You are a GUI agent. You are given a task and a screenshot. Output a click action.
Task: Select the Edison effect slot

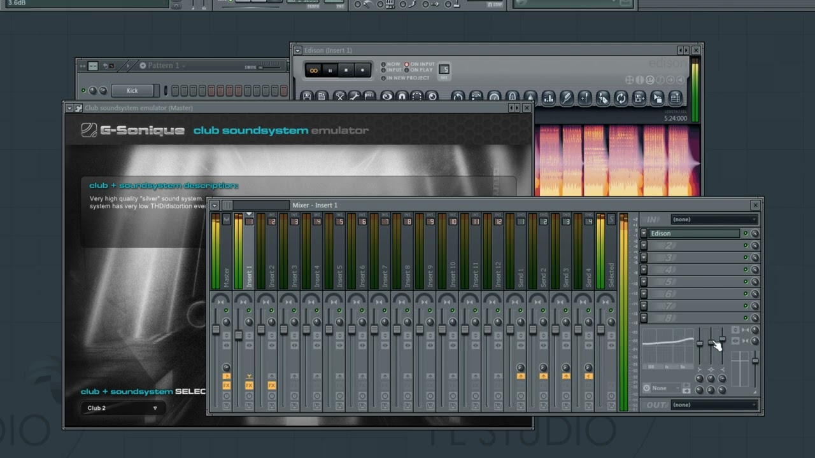pos(694,233)
